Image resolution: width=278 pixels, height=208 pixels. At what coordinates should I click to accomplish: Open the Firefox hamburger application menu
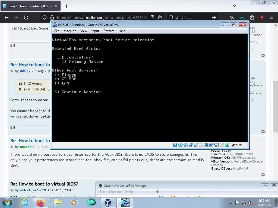pos(271,17)
